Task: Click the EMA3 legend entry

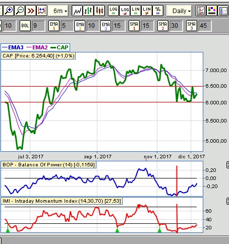Action: click(13, 47)
